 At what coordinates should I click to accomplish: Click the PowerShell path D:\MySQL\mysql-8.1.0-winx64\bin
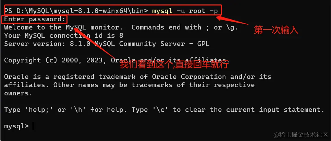coord(82,11)
